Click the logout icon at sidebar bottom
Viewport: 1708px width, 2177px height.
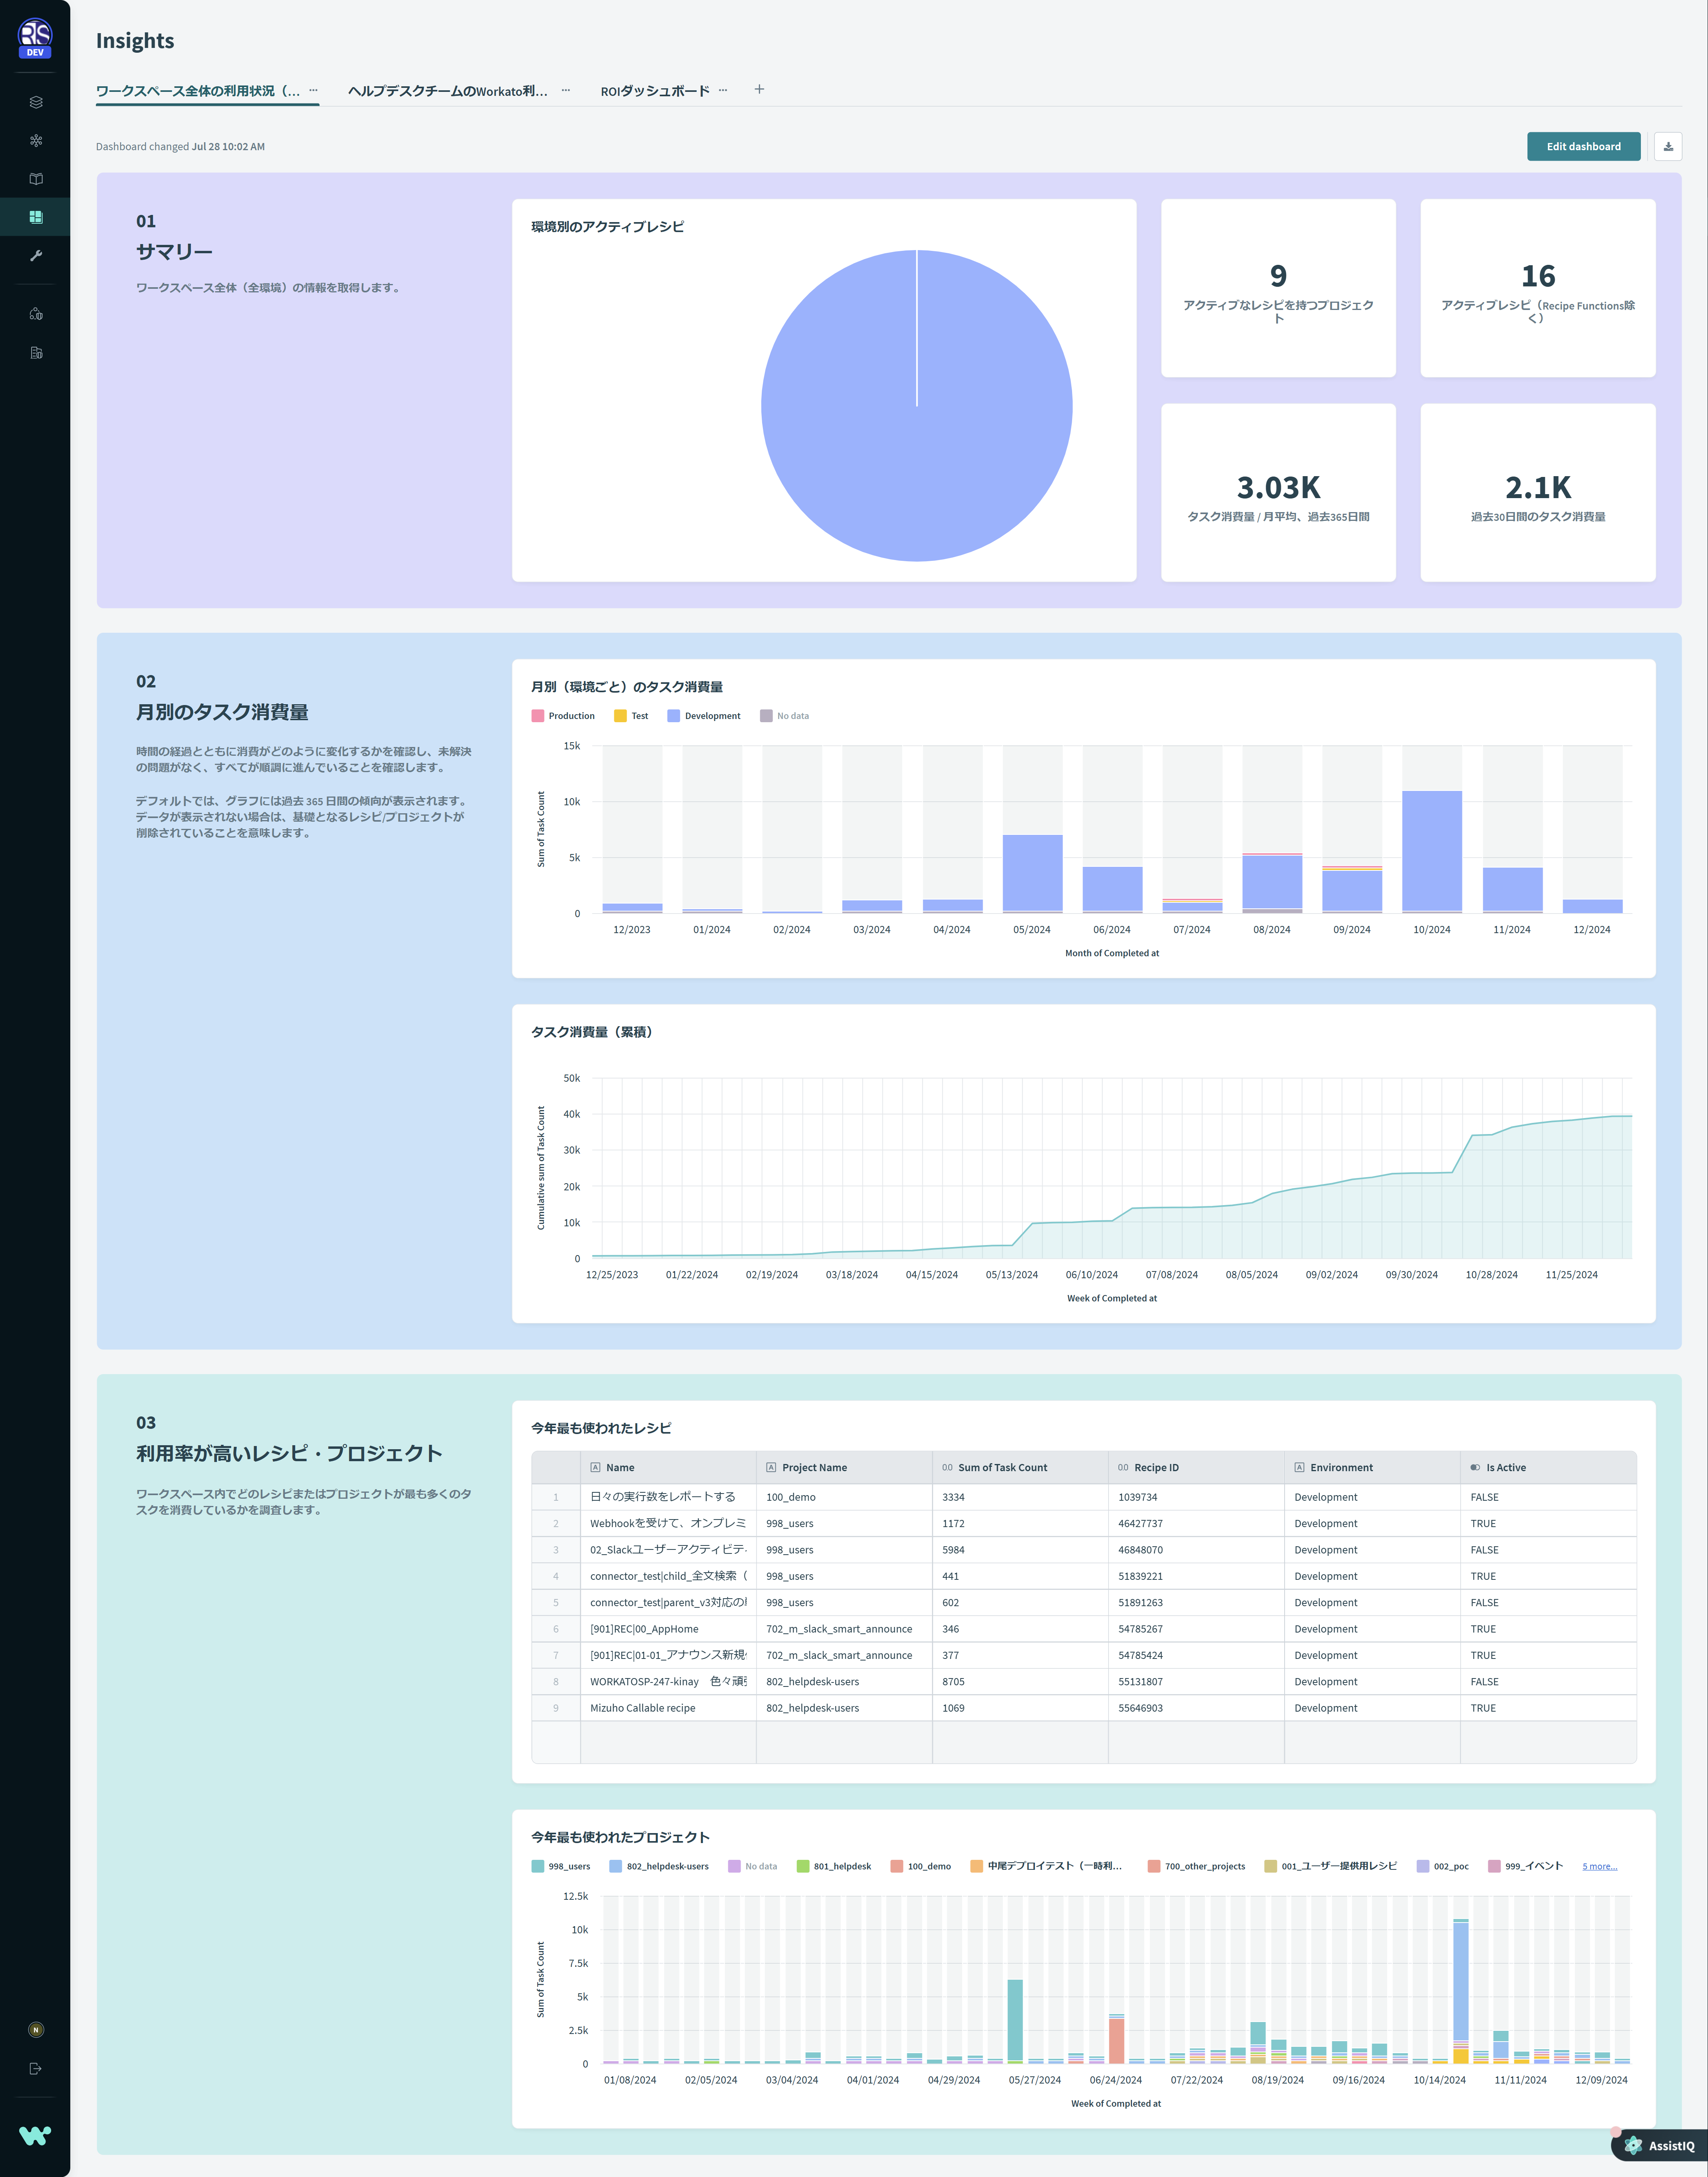coord(36,2068)
